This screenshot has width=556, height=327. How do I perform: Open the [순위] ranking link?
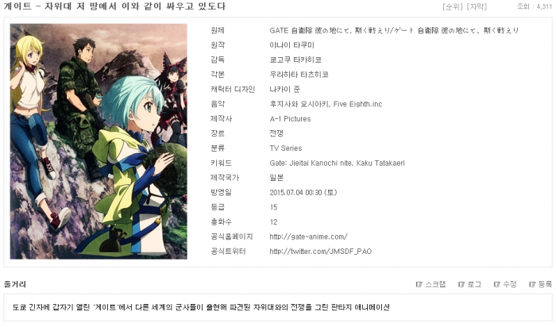pos(454,6)
